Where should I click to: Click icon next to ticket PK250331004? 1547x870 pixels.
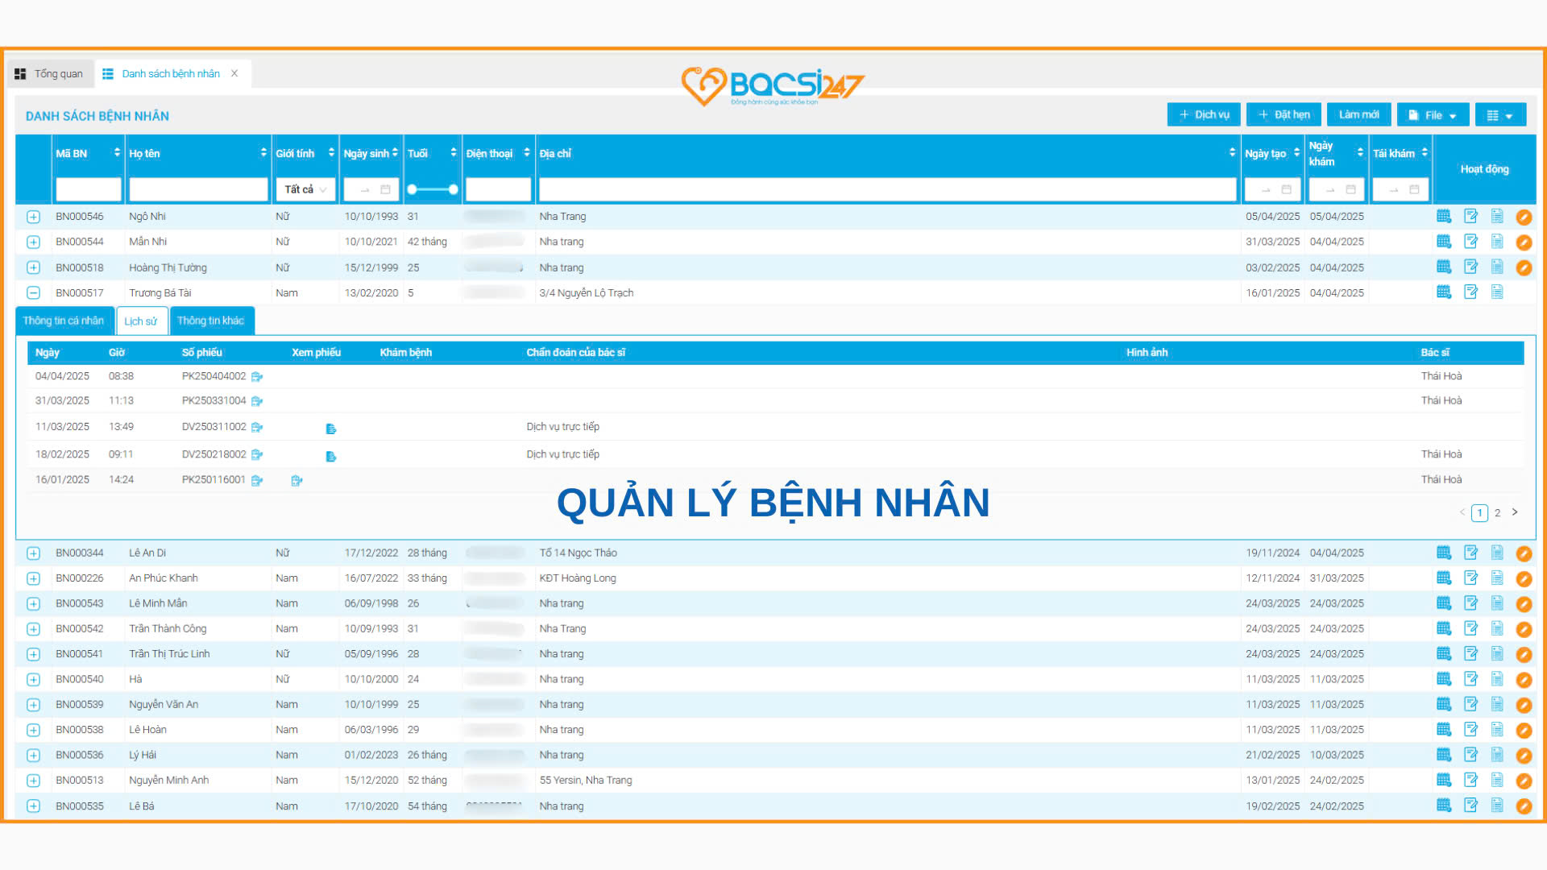coord(257,401)
